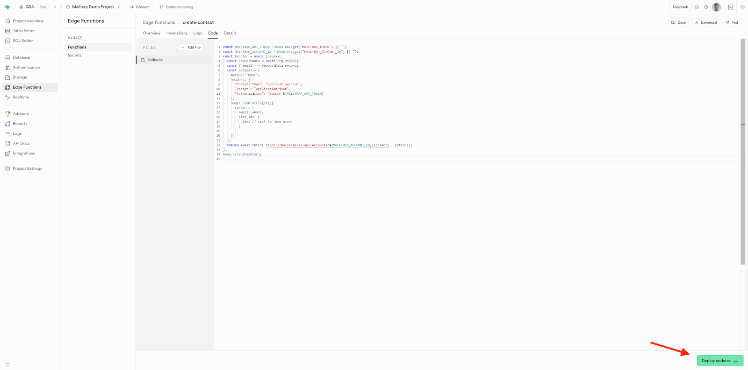Switch to the Invocations tab

coord(177,33)
